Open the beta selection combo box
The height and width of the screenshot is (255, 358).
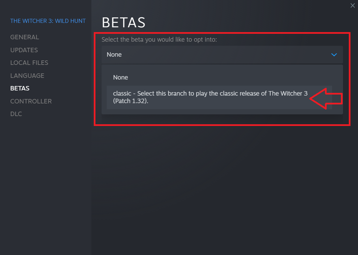tap(222, 55)
